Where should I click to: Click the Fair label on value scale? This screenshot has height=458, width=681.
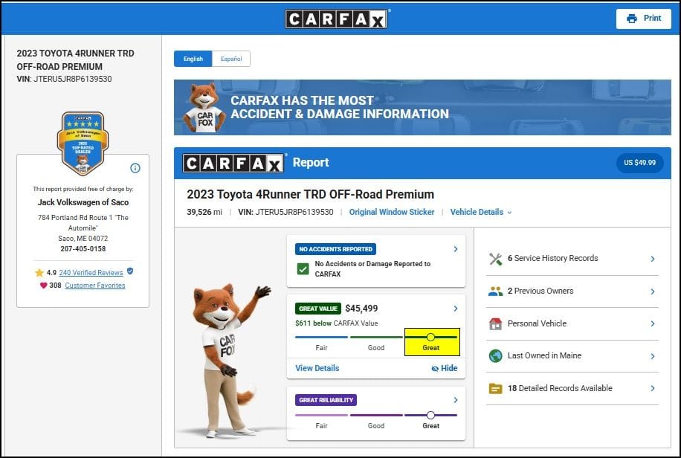pos(321,348)
